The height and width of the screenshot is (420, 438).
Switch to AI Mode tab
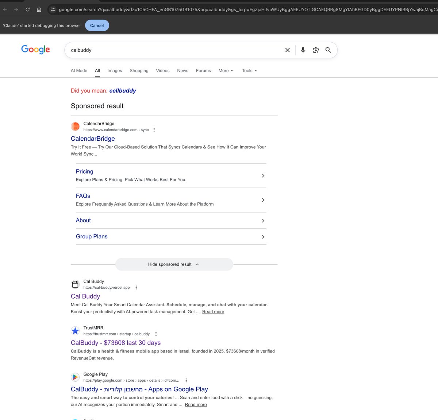[79, 71]
